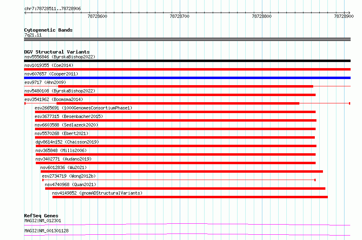Image resolution: width=362 pixels, height=240 pixels.
Task: Open nsv365848 (Mills2006) label
Action: tap(61, 150)
